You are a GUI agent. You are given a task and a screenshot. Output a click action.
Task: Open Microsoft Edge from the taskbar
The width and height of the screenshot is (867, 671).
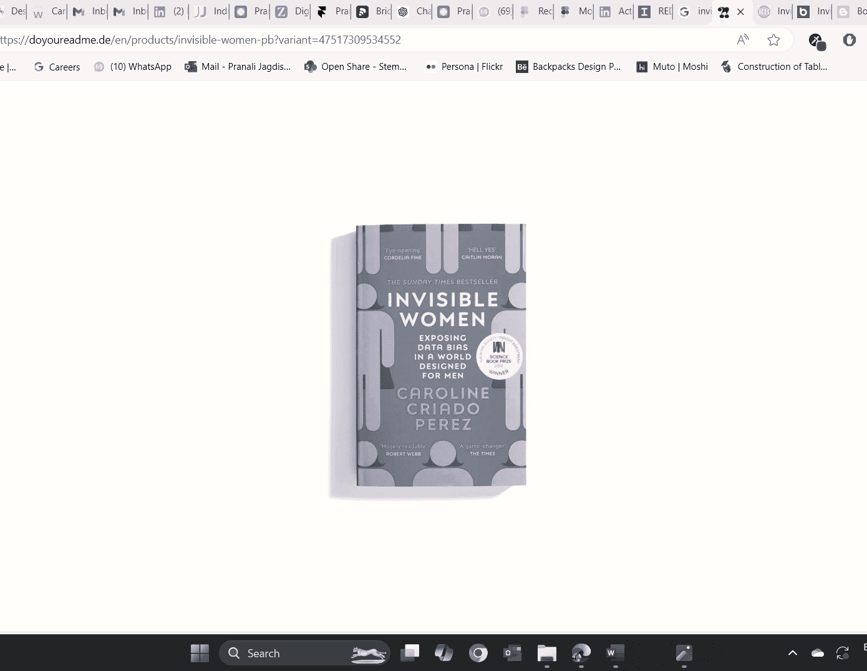[581, 653]
